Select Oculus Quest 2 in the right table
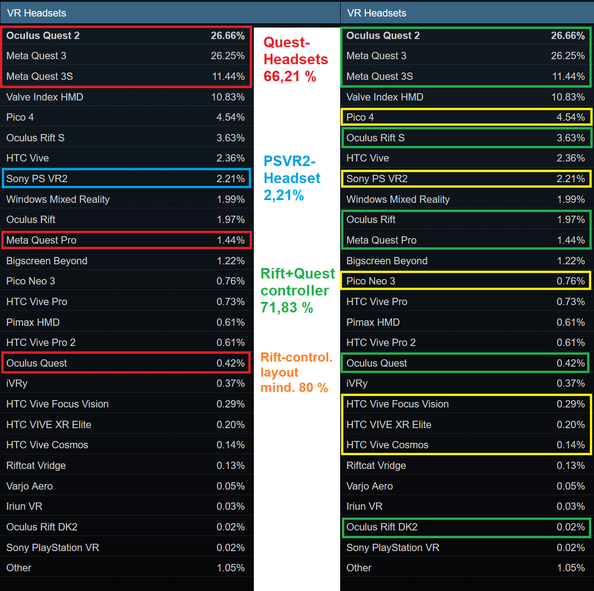This screenshot has height=591, width=594. 467,35
